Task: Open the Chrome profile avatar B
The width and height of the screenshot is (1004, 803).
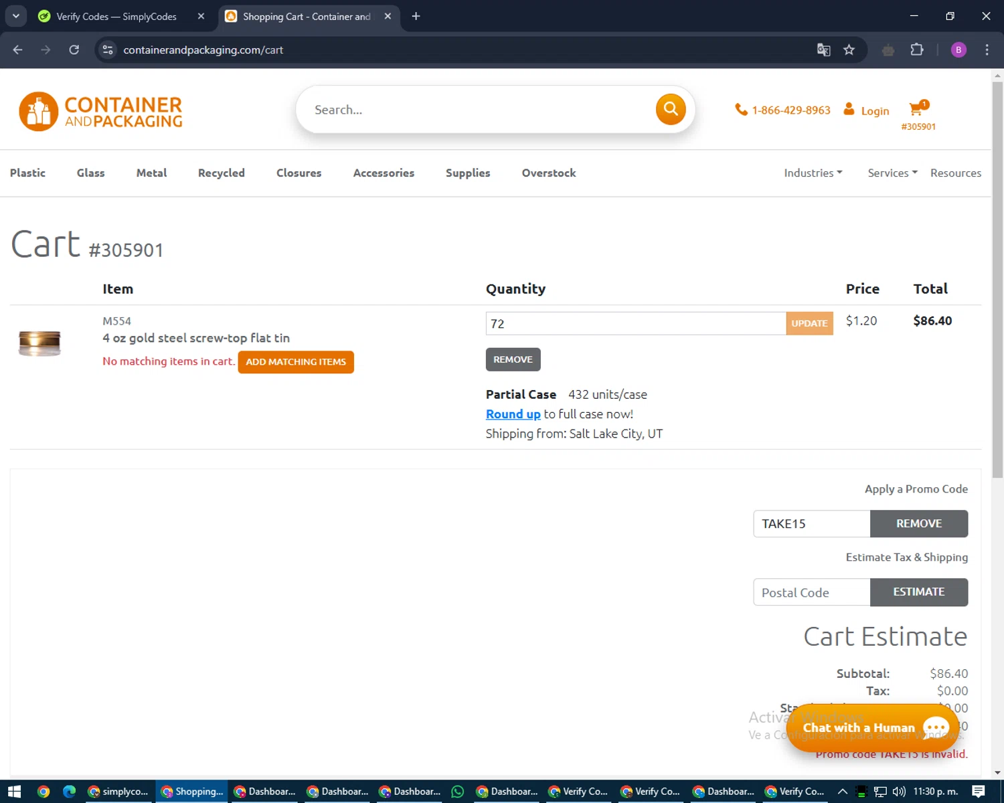Action: point(958,50)
